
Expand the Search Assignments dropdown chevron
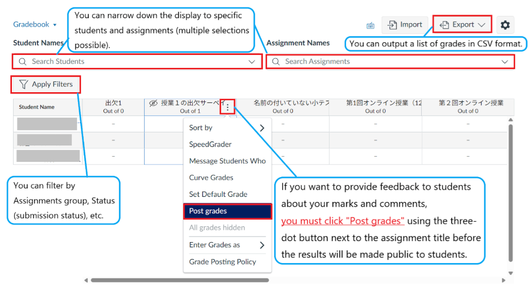[504, 62]
